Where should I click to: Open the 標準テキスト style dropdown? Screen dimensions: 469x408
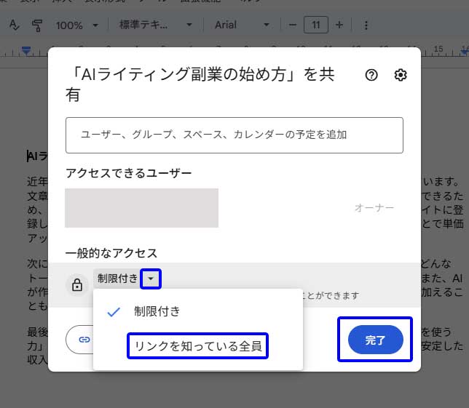(156, 25)
